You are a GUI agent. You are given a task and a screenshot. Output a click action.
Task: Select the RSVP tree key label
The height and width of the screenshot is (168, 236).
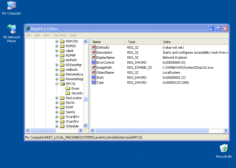70,107
